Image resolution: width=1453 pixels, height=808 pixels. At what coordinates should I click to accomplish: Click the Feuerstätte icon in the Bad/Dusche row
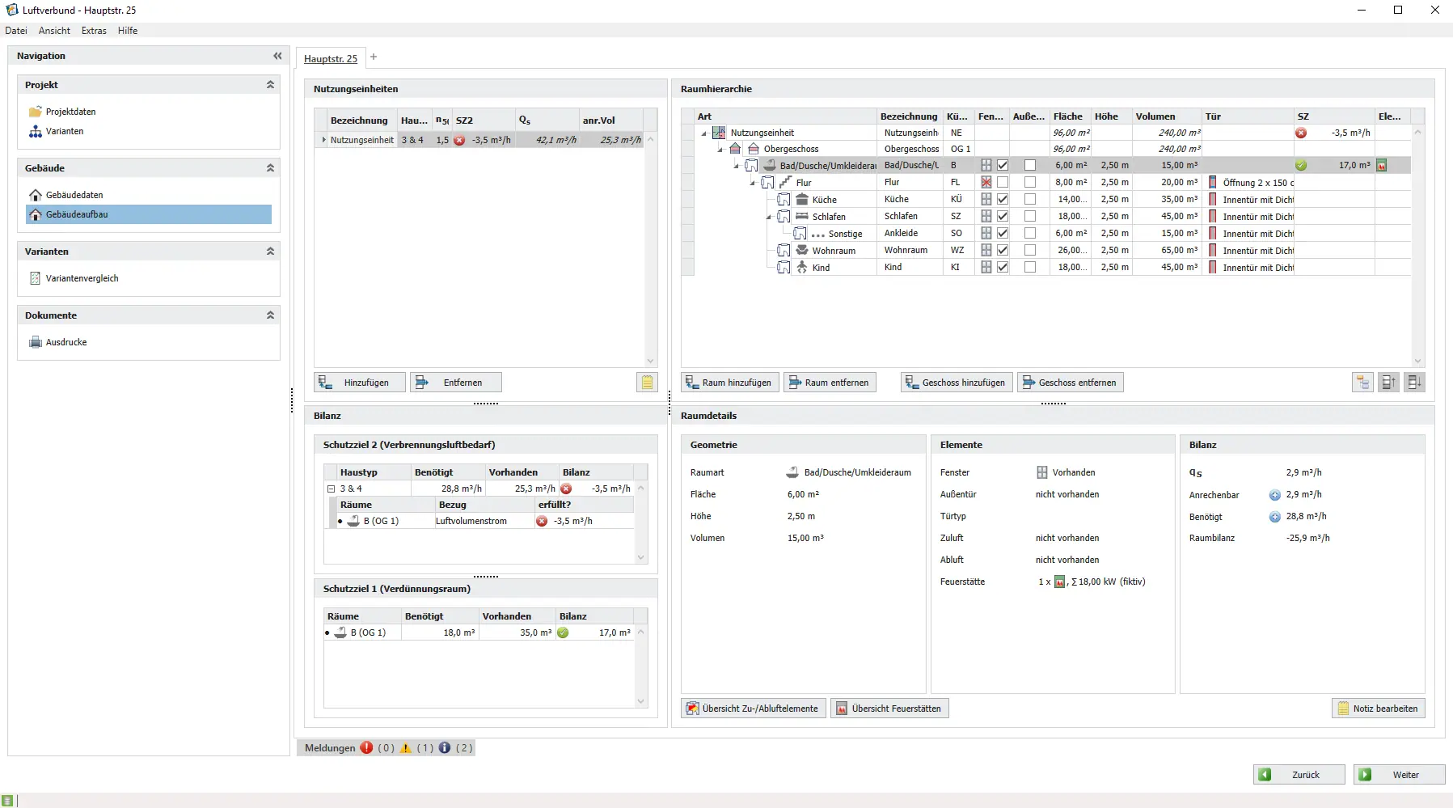(1382, 166)
